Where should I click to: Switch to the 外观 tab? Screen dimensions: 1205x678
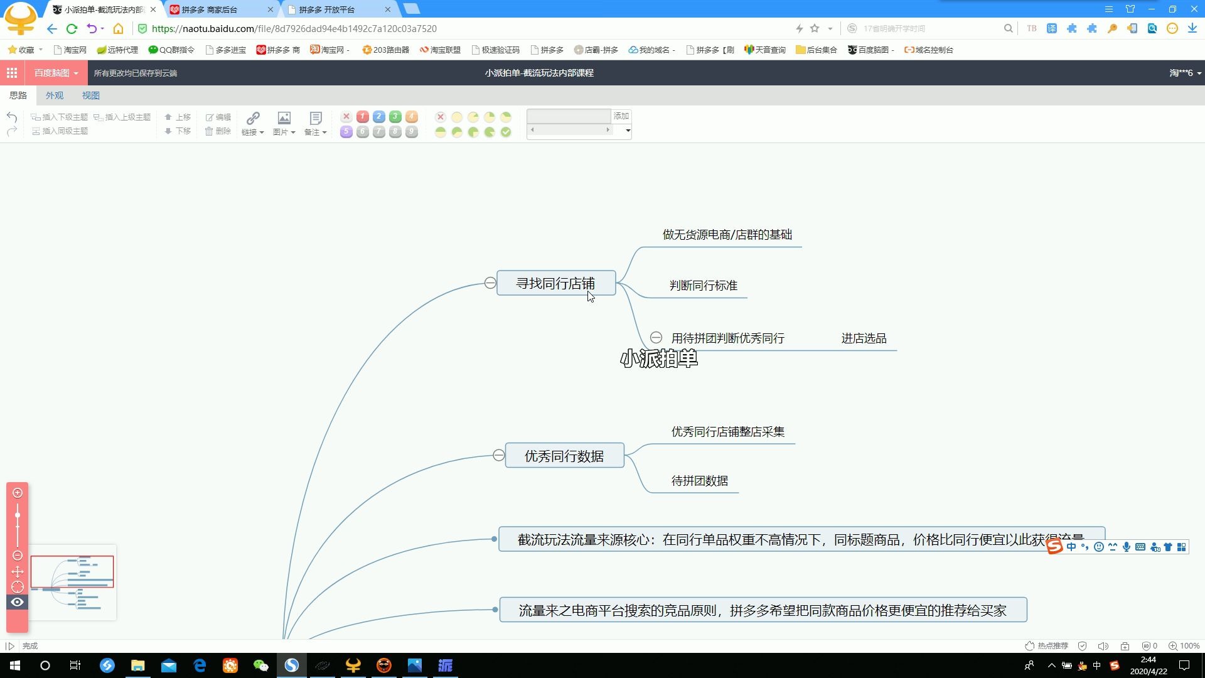[x=55, y=95]
